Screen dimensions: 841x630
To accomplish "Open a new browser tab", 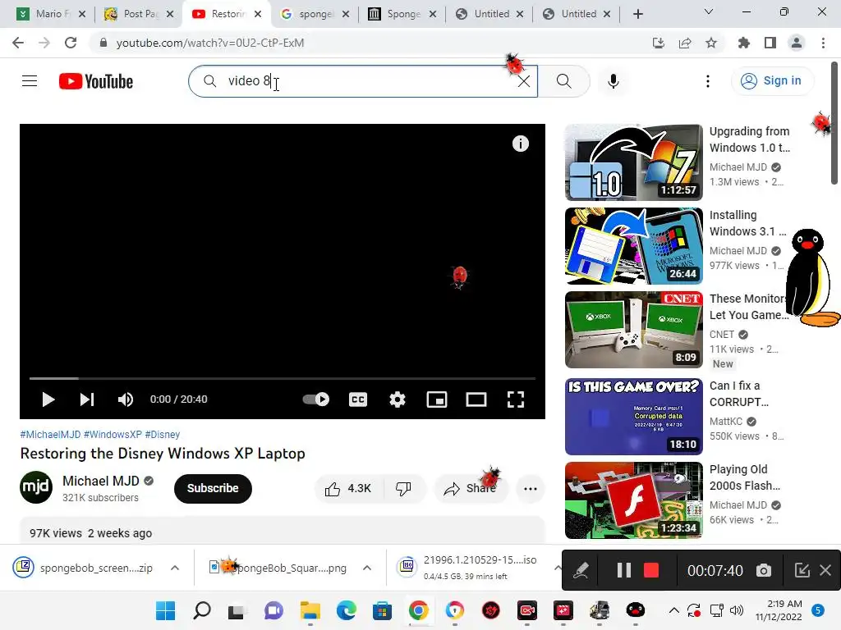I will coord(637,14).
